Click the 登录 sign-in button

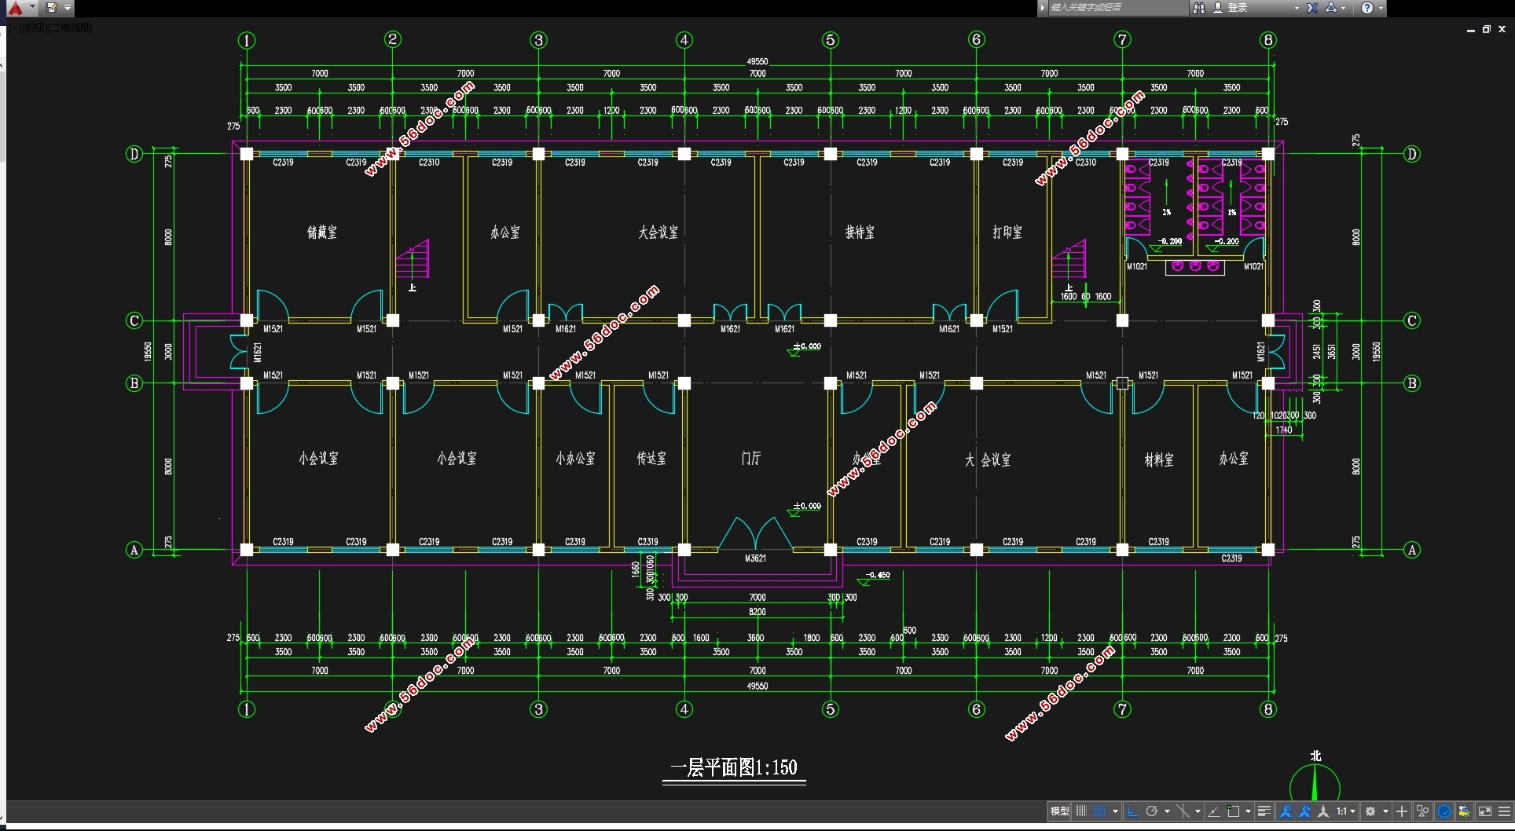coord(1238,8)
